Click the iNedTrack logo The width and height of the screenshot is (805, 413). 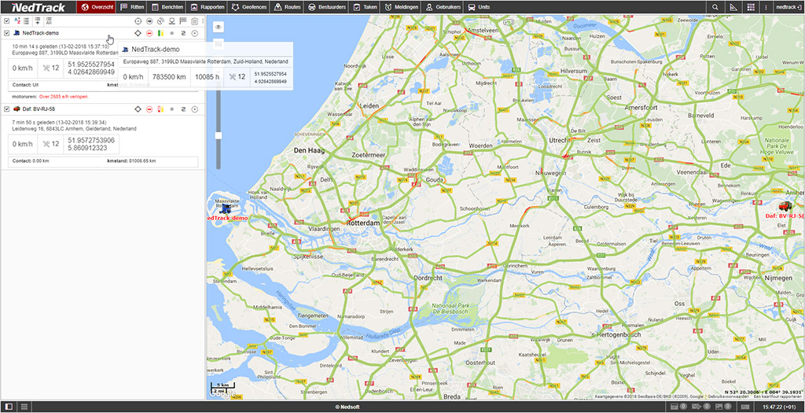(38, 7)
